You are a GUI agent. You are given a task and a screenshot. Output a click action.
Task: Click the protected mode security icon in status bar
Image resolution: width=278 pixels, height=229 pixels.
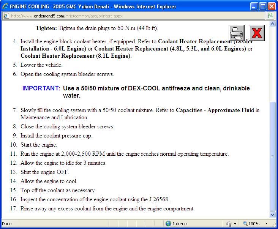(229, 224)
